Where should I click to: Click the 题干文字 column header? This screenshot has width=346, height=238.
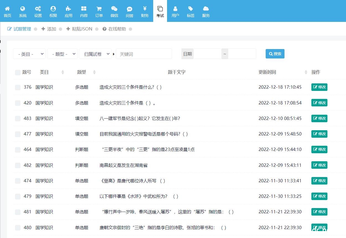[x=176, y=72]
